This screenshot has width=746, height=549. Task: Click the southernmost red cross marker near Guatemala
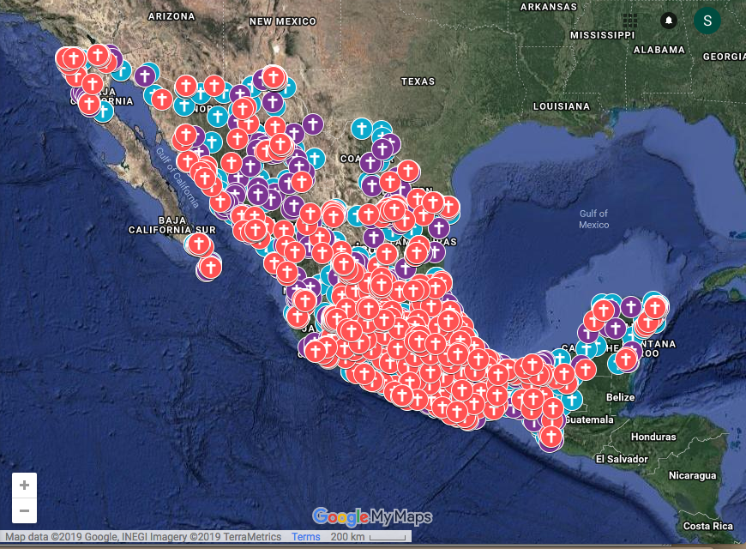[550, 435]
